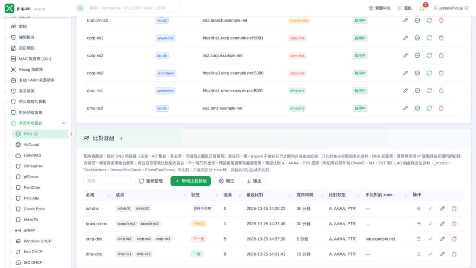Sort by 寬限時間 column
476x268 pixels.
[322, 195]
